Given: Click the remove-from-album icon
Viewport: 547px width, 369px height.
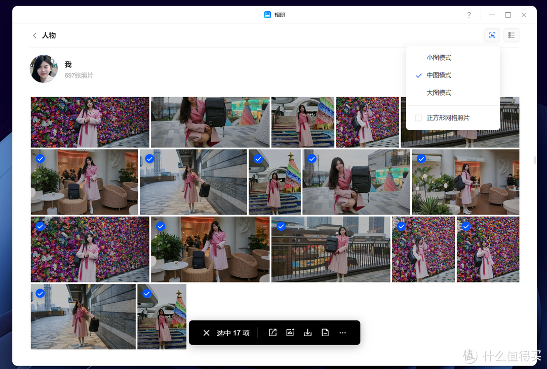Looking at the screenshot, I should [x=325, y=333].
